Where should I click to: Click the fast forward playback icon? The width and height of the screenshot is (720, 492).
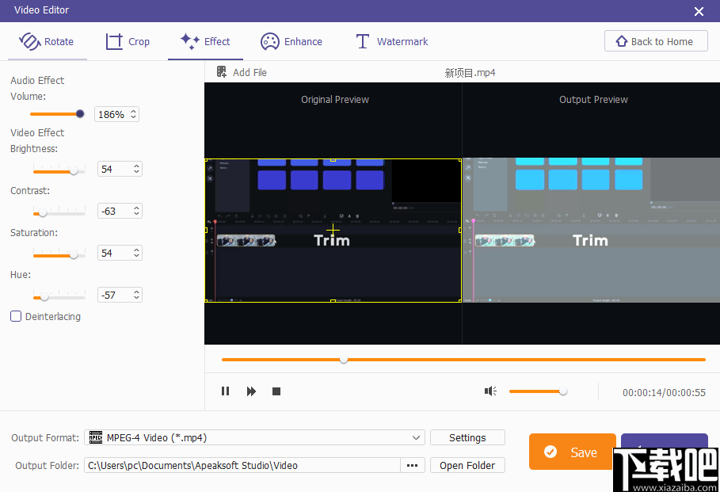tap(251, 391)
